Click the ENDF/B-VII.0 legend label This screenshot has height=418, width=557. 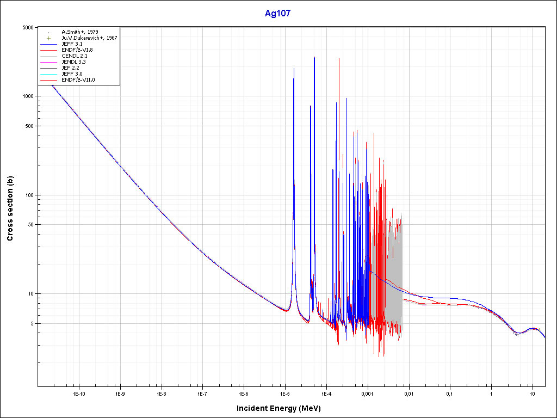click(x=78, y=80)
